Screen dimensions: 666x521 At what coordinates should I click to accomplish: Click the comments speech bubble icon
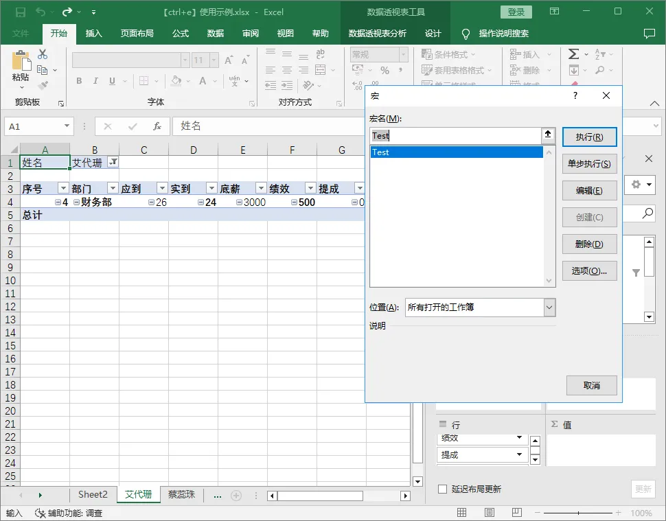coord(649,33)
